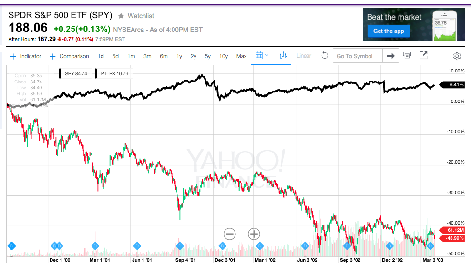Click the 61.12M volume tag
The height and width of the screenshot is (266, 471).
pyautogui.click(x=452, y=230)
